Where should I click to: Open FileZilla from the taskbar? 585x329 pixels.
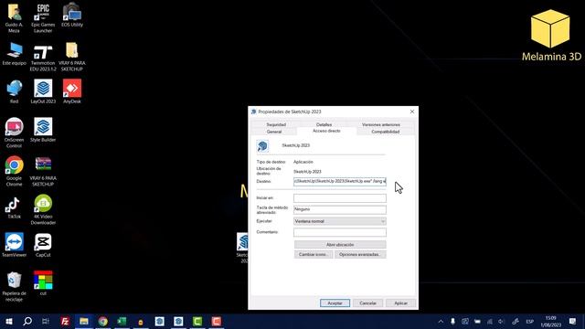click(65, 321)
